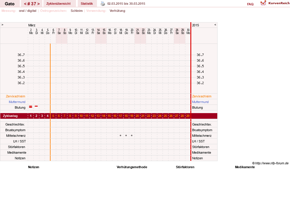Select cycle day 4 cell
This screenshot has width=290, height=220.
coord(48,116)
